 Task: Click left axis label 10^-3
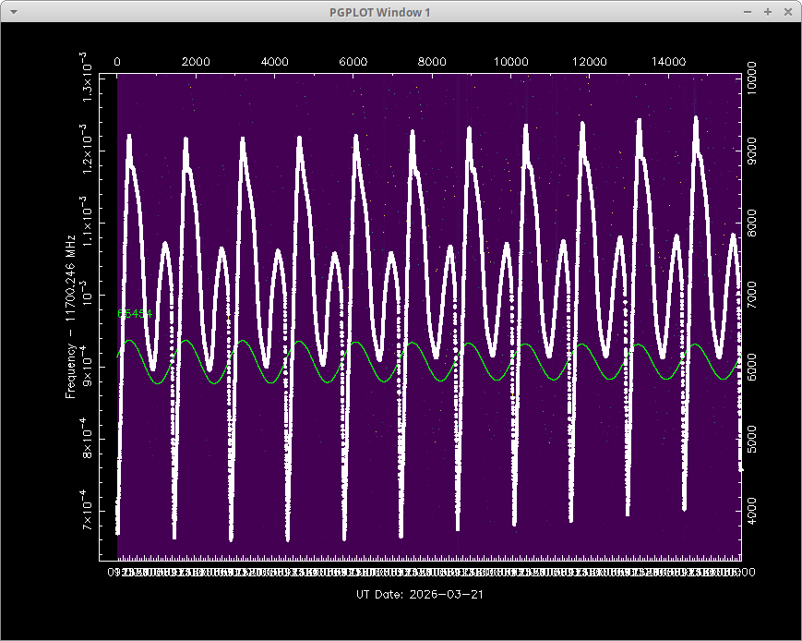87,292
